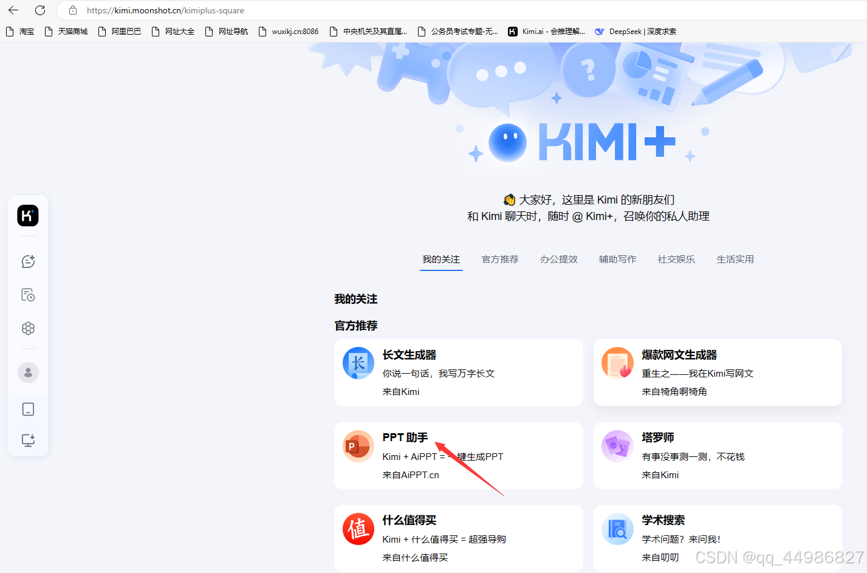Open the PPT 助手 card title

(405, 437)
